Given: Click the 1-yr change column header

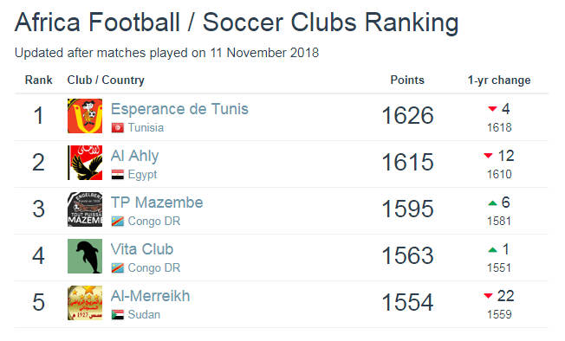Looking at the screenshot, I should tap(499, 80).
